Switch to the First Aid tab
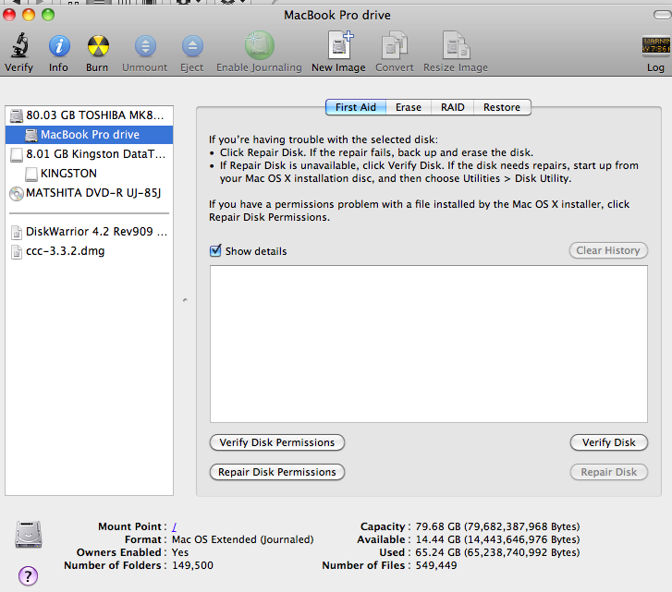The height and width of the screenshot is (592, 672). 356,107
